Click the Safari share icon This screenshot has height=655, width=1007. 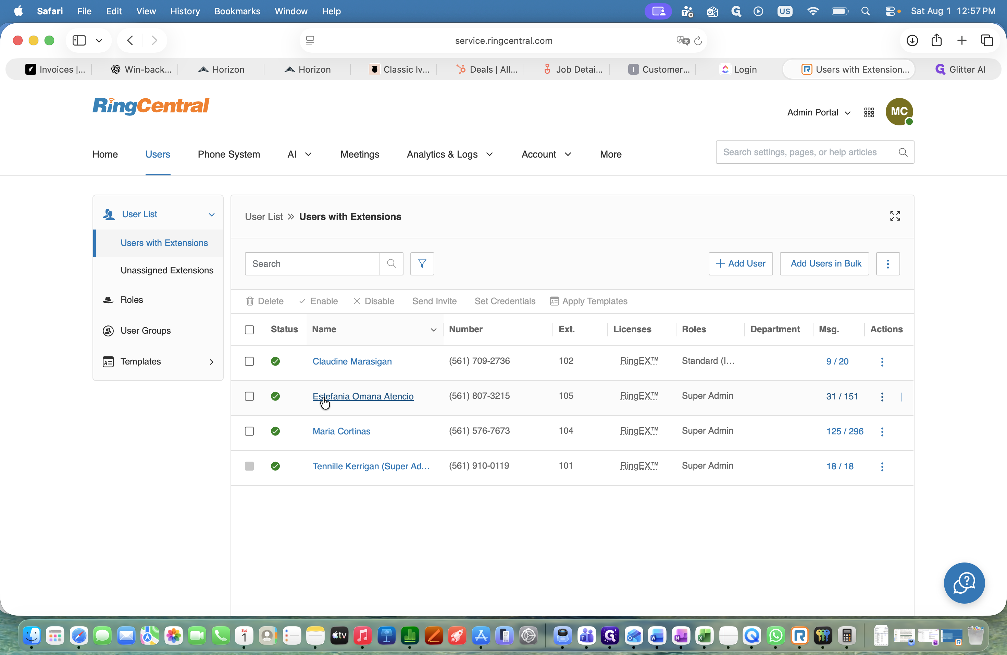coord(936,40)
